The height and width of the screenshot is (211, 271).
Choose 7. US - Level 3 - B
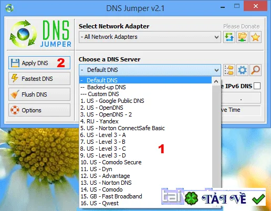click(x=145, y=142)
